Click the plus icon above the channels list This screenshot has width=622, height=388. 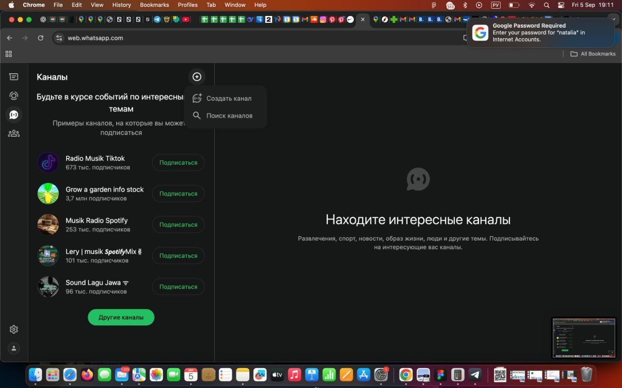pos(197,77)
